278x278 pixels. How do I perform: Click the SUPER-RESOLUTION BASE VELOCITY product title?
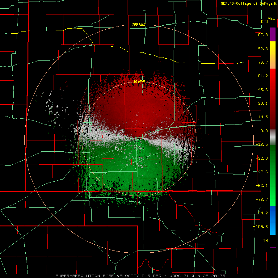pyautogui.click(x=97, y=276)
